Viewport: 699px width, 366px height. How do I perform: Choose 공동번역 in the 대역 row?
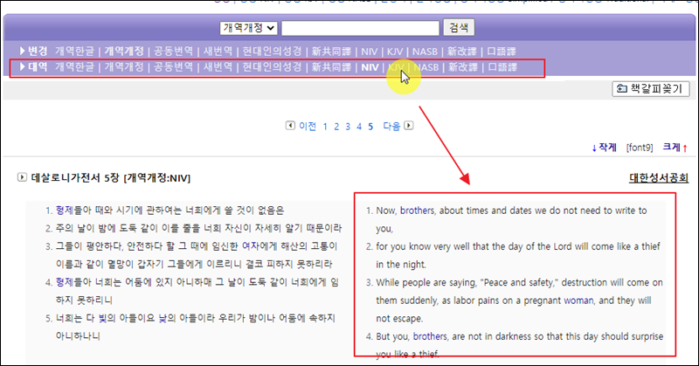tap(173, 67)
